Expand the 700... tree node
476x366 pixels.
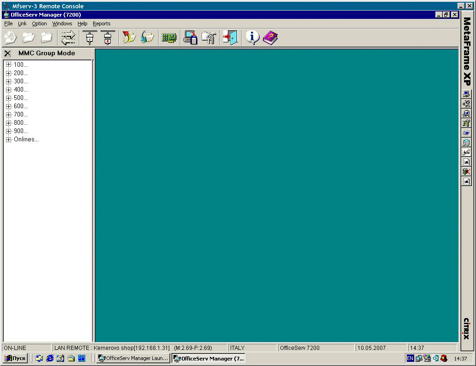[8, 115]
